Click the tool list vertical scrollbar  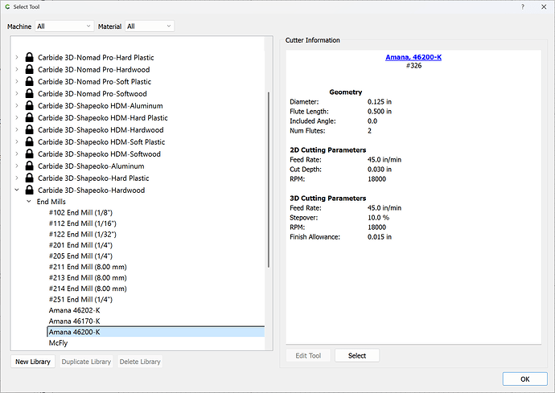tap(269, 180)
